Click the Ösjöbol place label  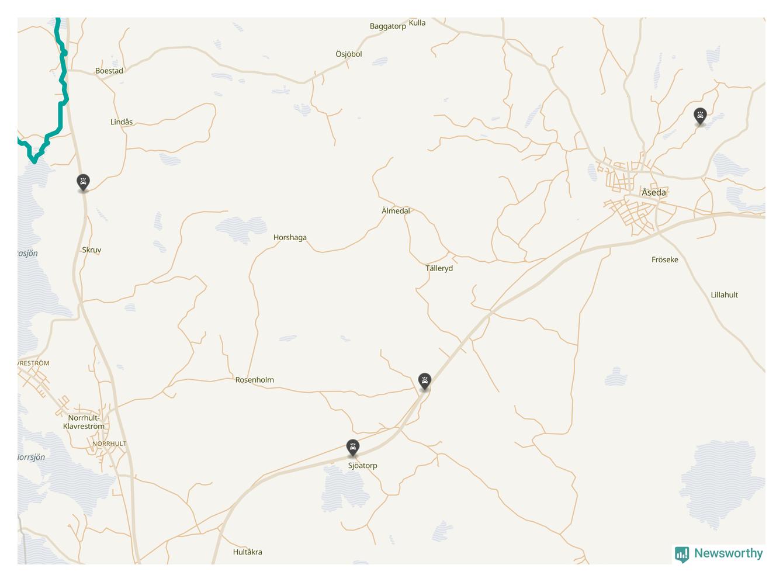(x=349, y=54)
